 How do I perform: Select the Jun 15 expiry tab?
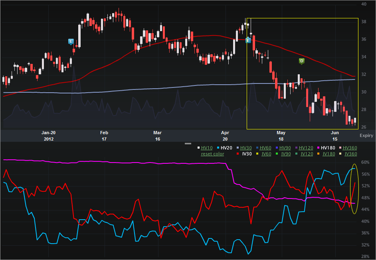tap(334, 136)
